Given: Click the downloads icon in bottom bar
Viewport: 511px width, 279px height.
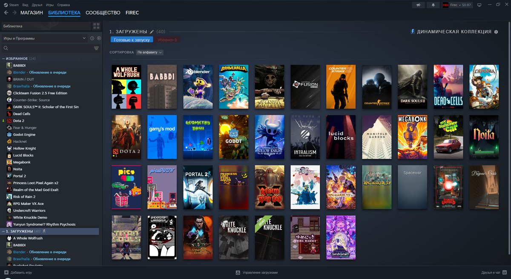Looking at the screenshot, I should (238, 272).
